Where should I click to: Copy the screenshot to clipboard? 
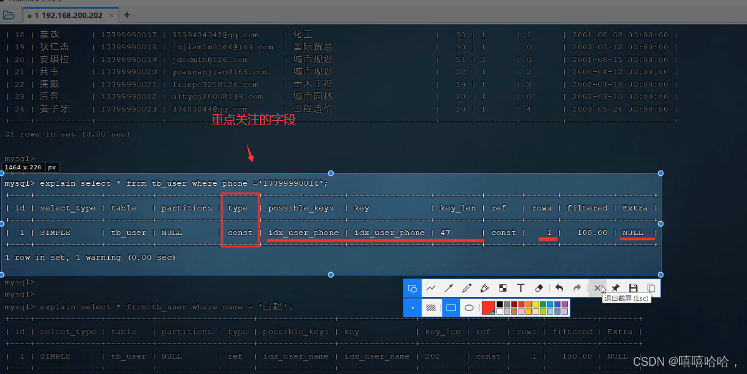tap(651, 288)
